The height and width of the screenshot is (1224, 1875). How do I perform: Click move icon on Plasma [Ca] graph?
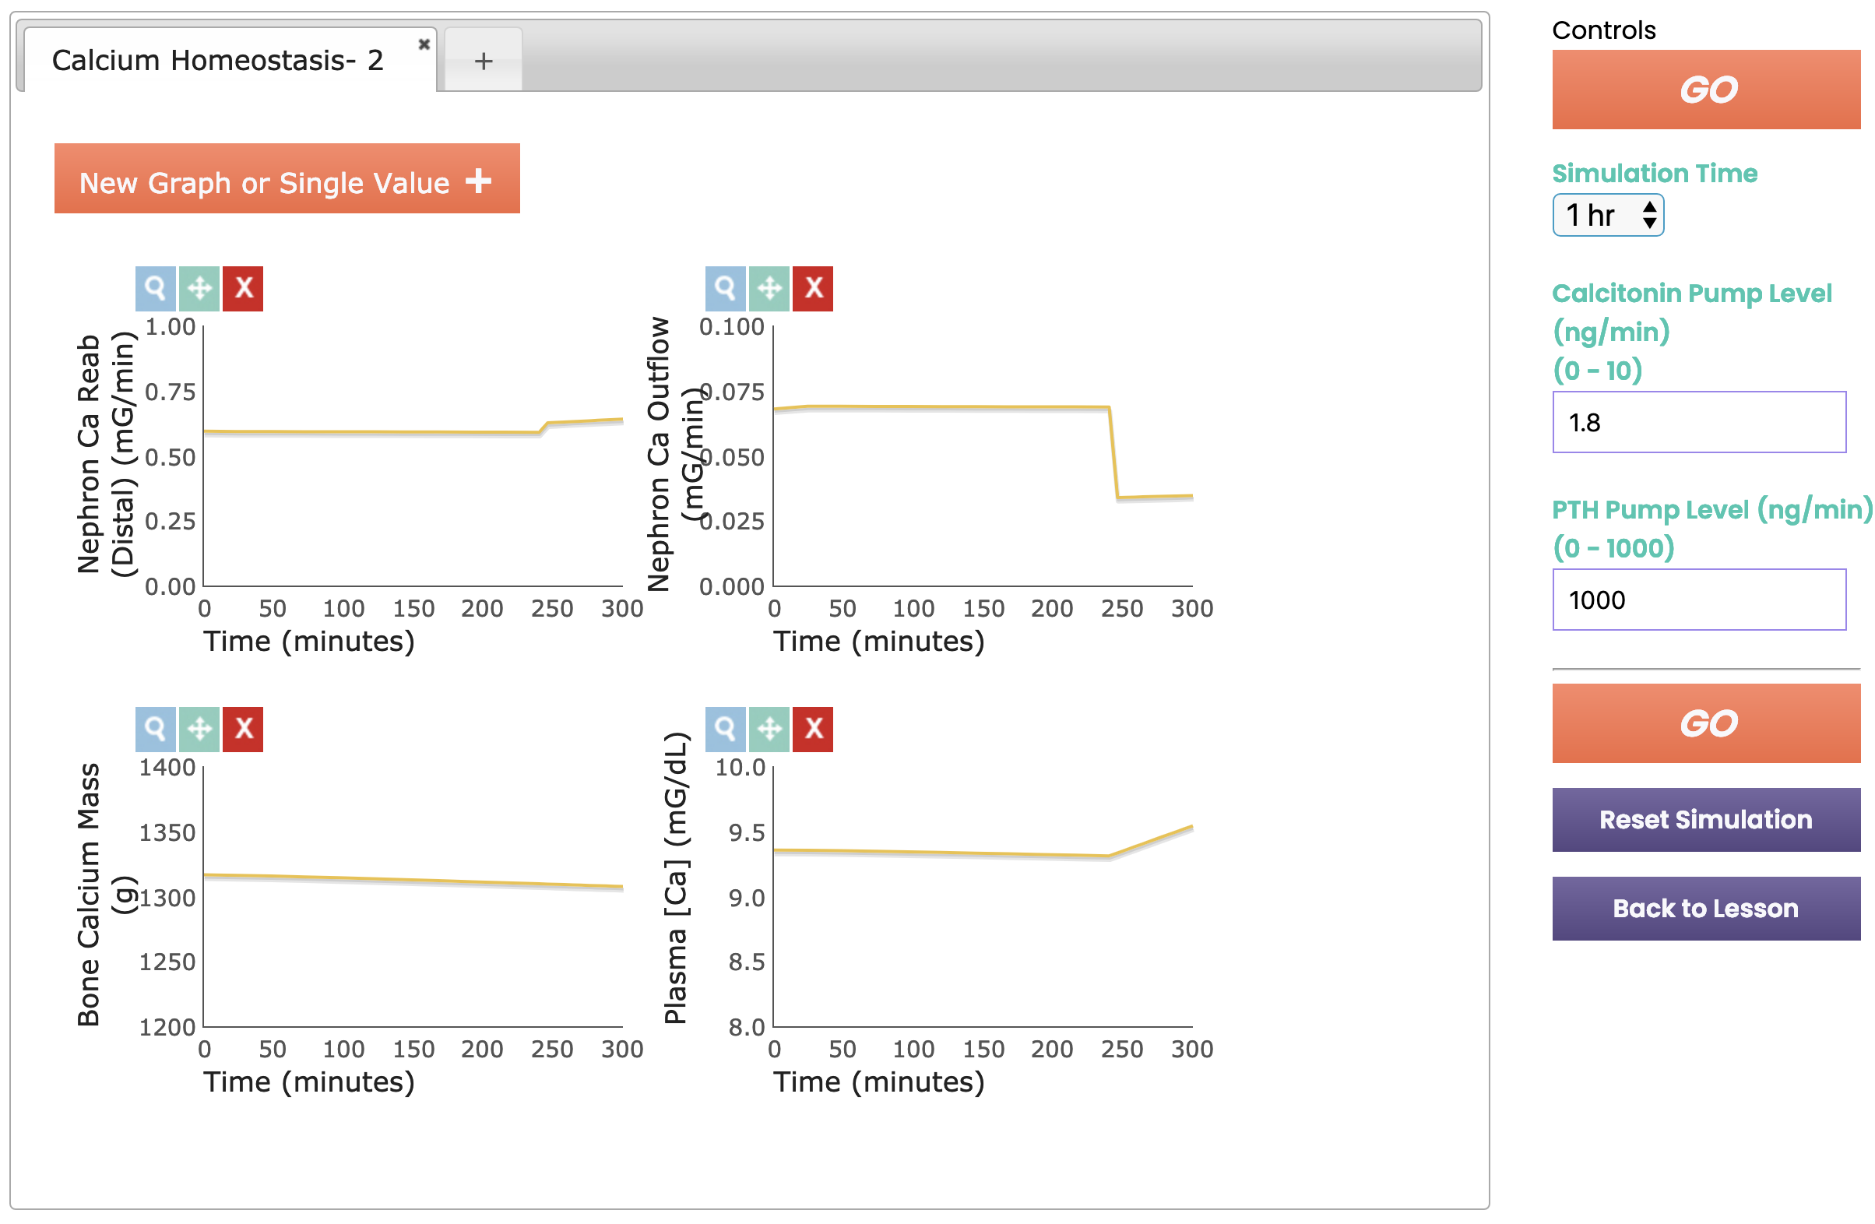769,729
